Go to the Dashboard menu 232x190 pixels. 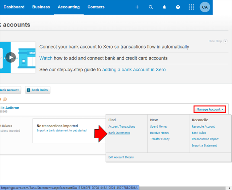(14, 7)
